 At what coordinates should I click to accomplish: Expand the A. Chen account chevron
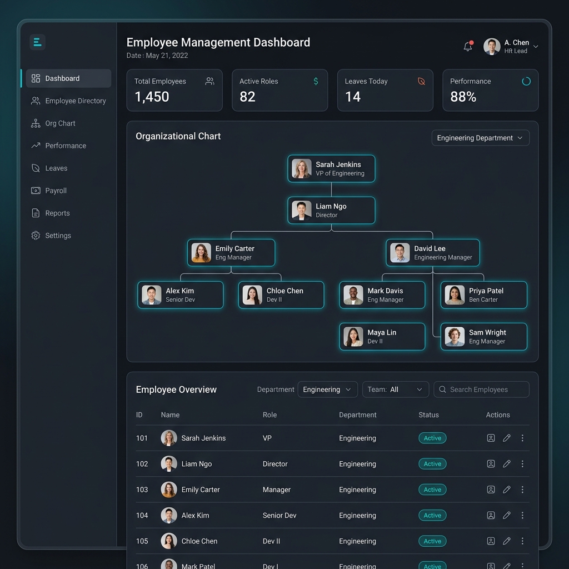click(536, 47)
